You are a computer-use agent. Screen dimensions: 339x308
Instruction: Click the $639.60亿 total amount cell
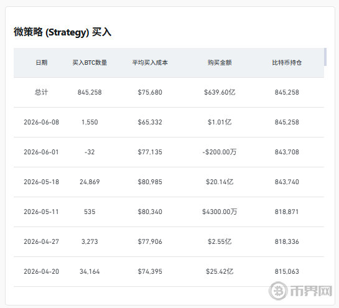coord(220,92)
